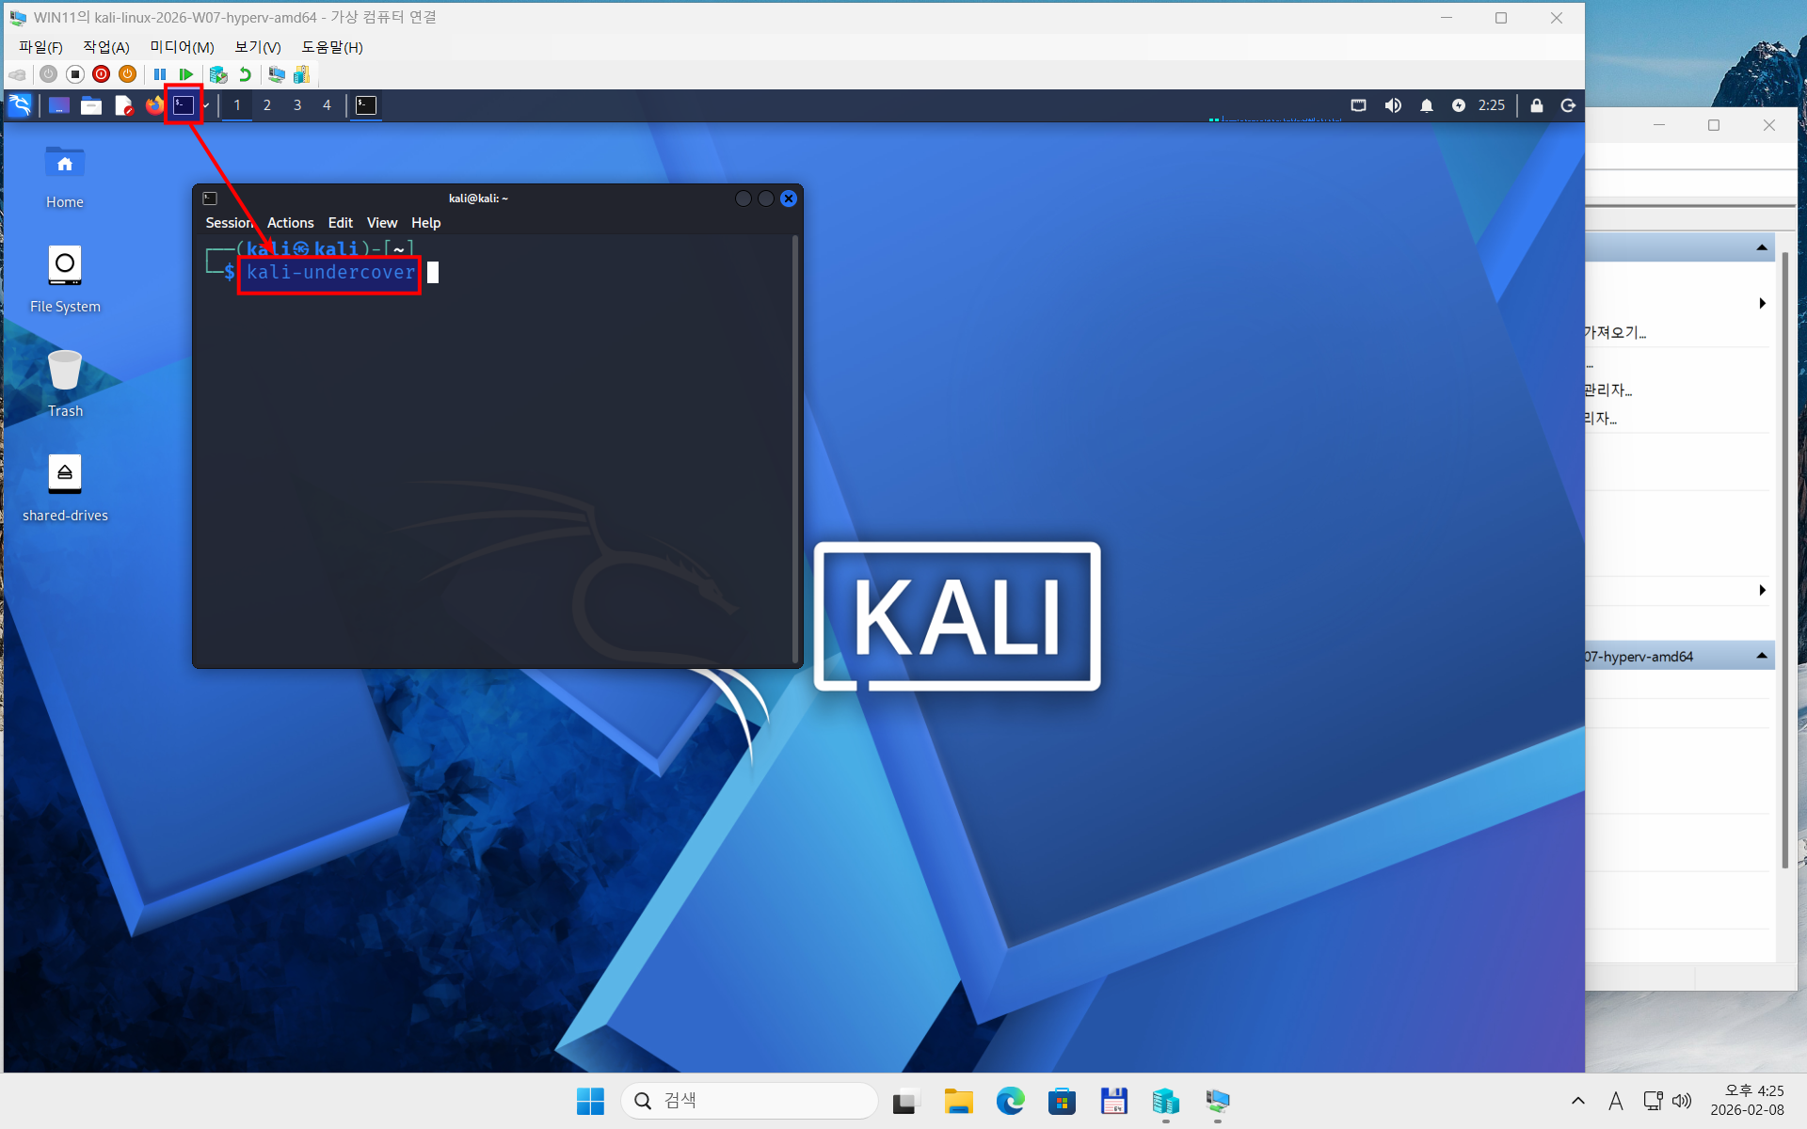This screenshot has width=1807, height=1129.
Task: Select the running terminal window button in panel
Action: pos(366,105)
